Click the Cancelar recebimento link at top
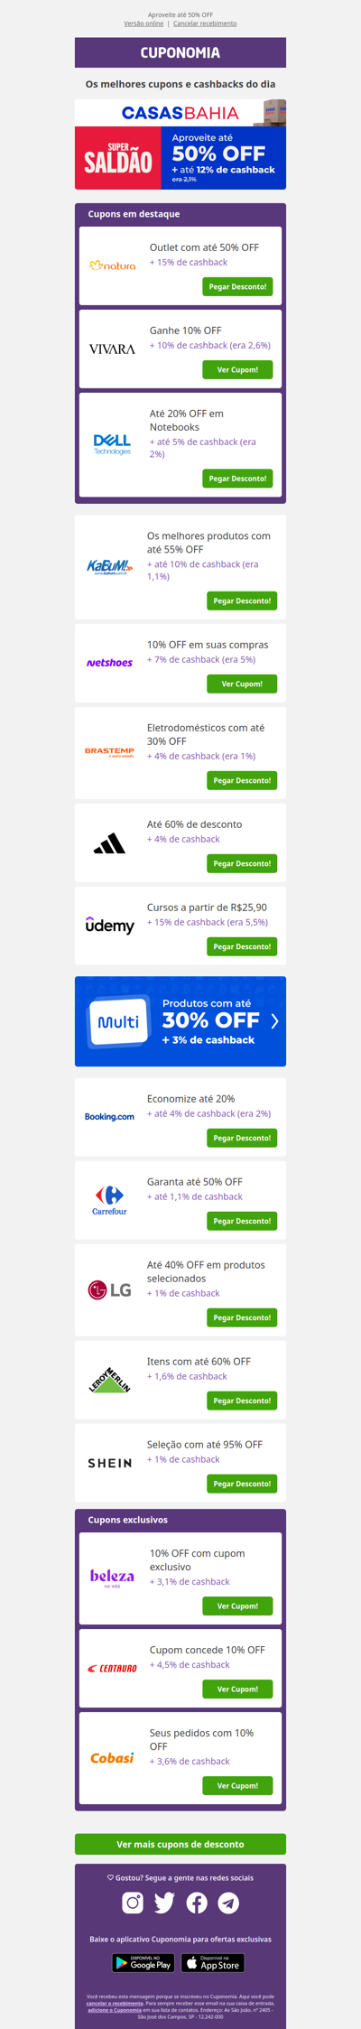 pos(205,23)
